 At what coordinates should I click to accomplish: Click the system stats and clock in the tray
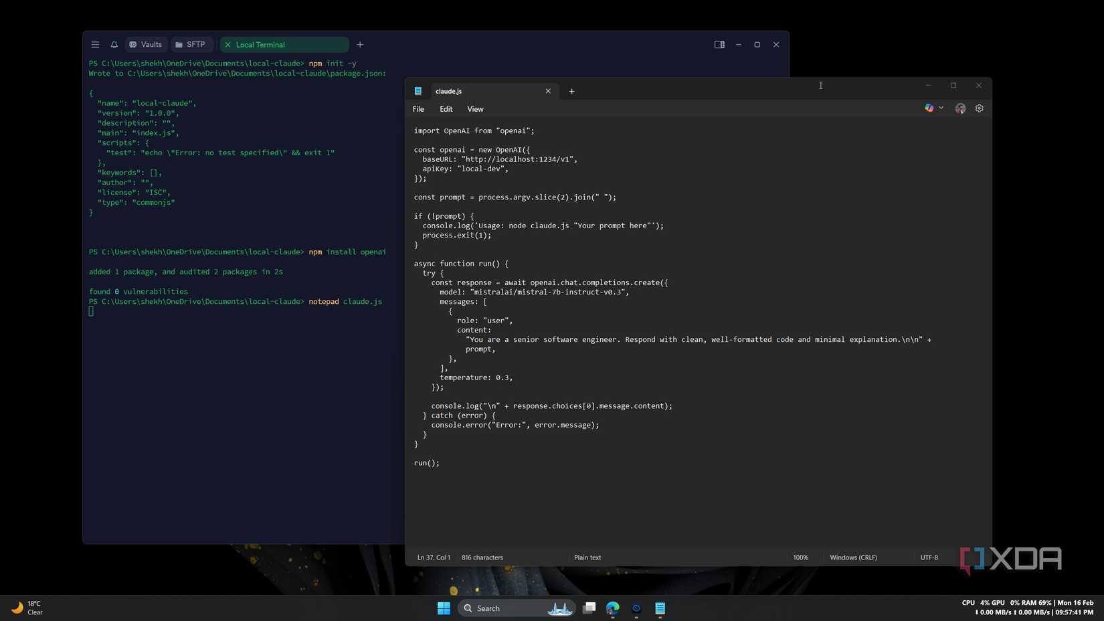pyautogui.click(x=1028, y=608)
